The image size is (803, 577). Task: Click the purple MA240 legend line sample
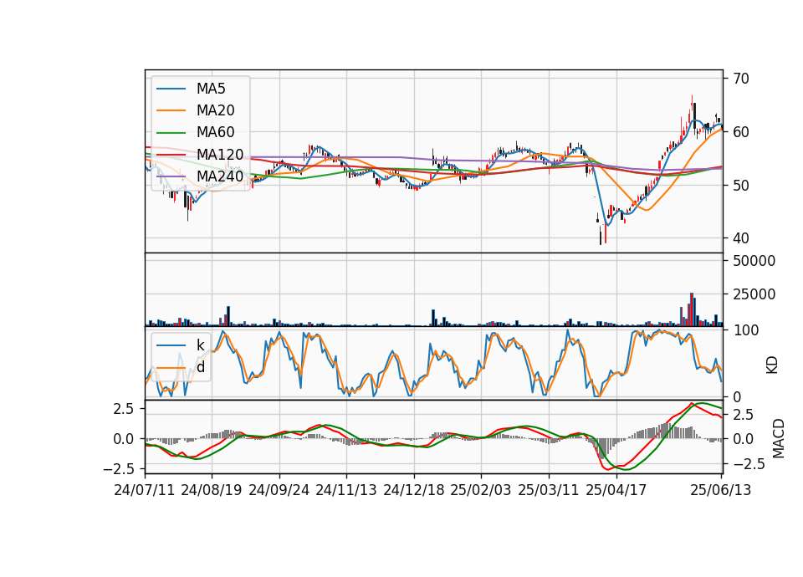(x=171, y=176)
